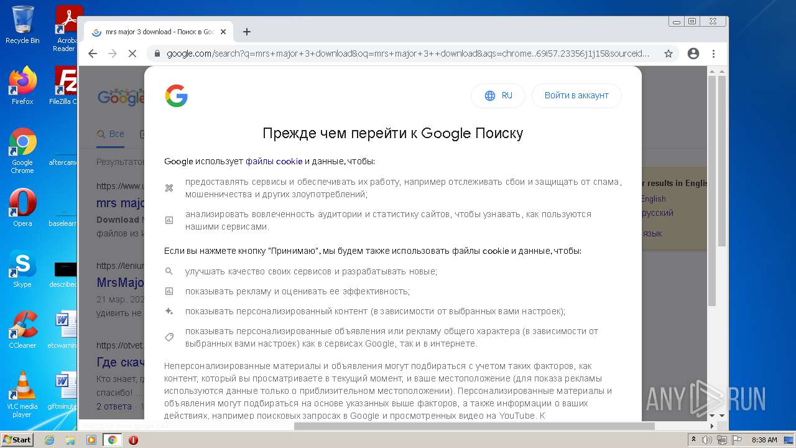Click the forward navigation arrow
Screen dimensions: 796x448
tap(113, 54)
